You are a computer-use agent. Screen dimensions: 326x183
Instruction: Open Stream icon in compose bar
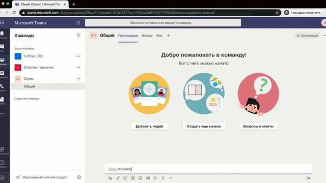pyautogui.click(x=155, y=178)
